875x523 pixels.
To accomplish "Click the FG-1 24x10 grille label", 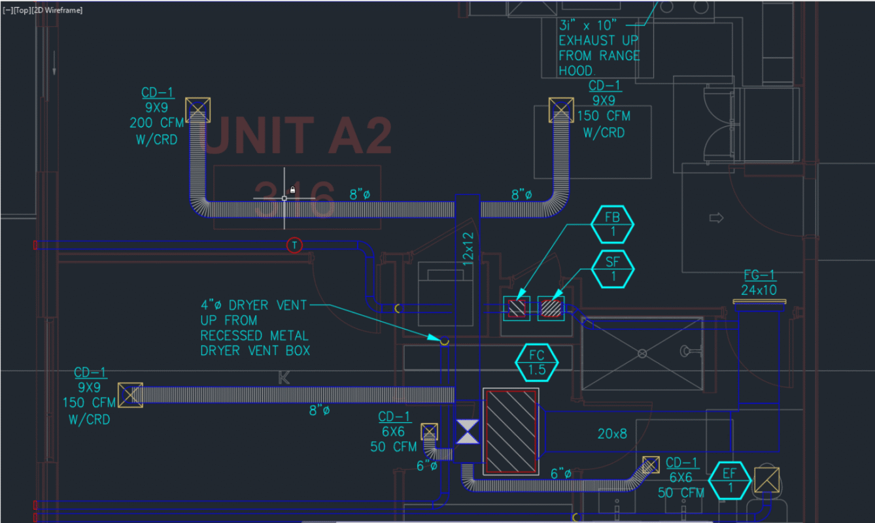I will (x=759, y=282).
